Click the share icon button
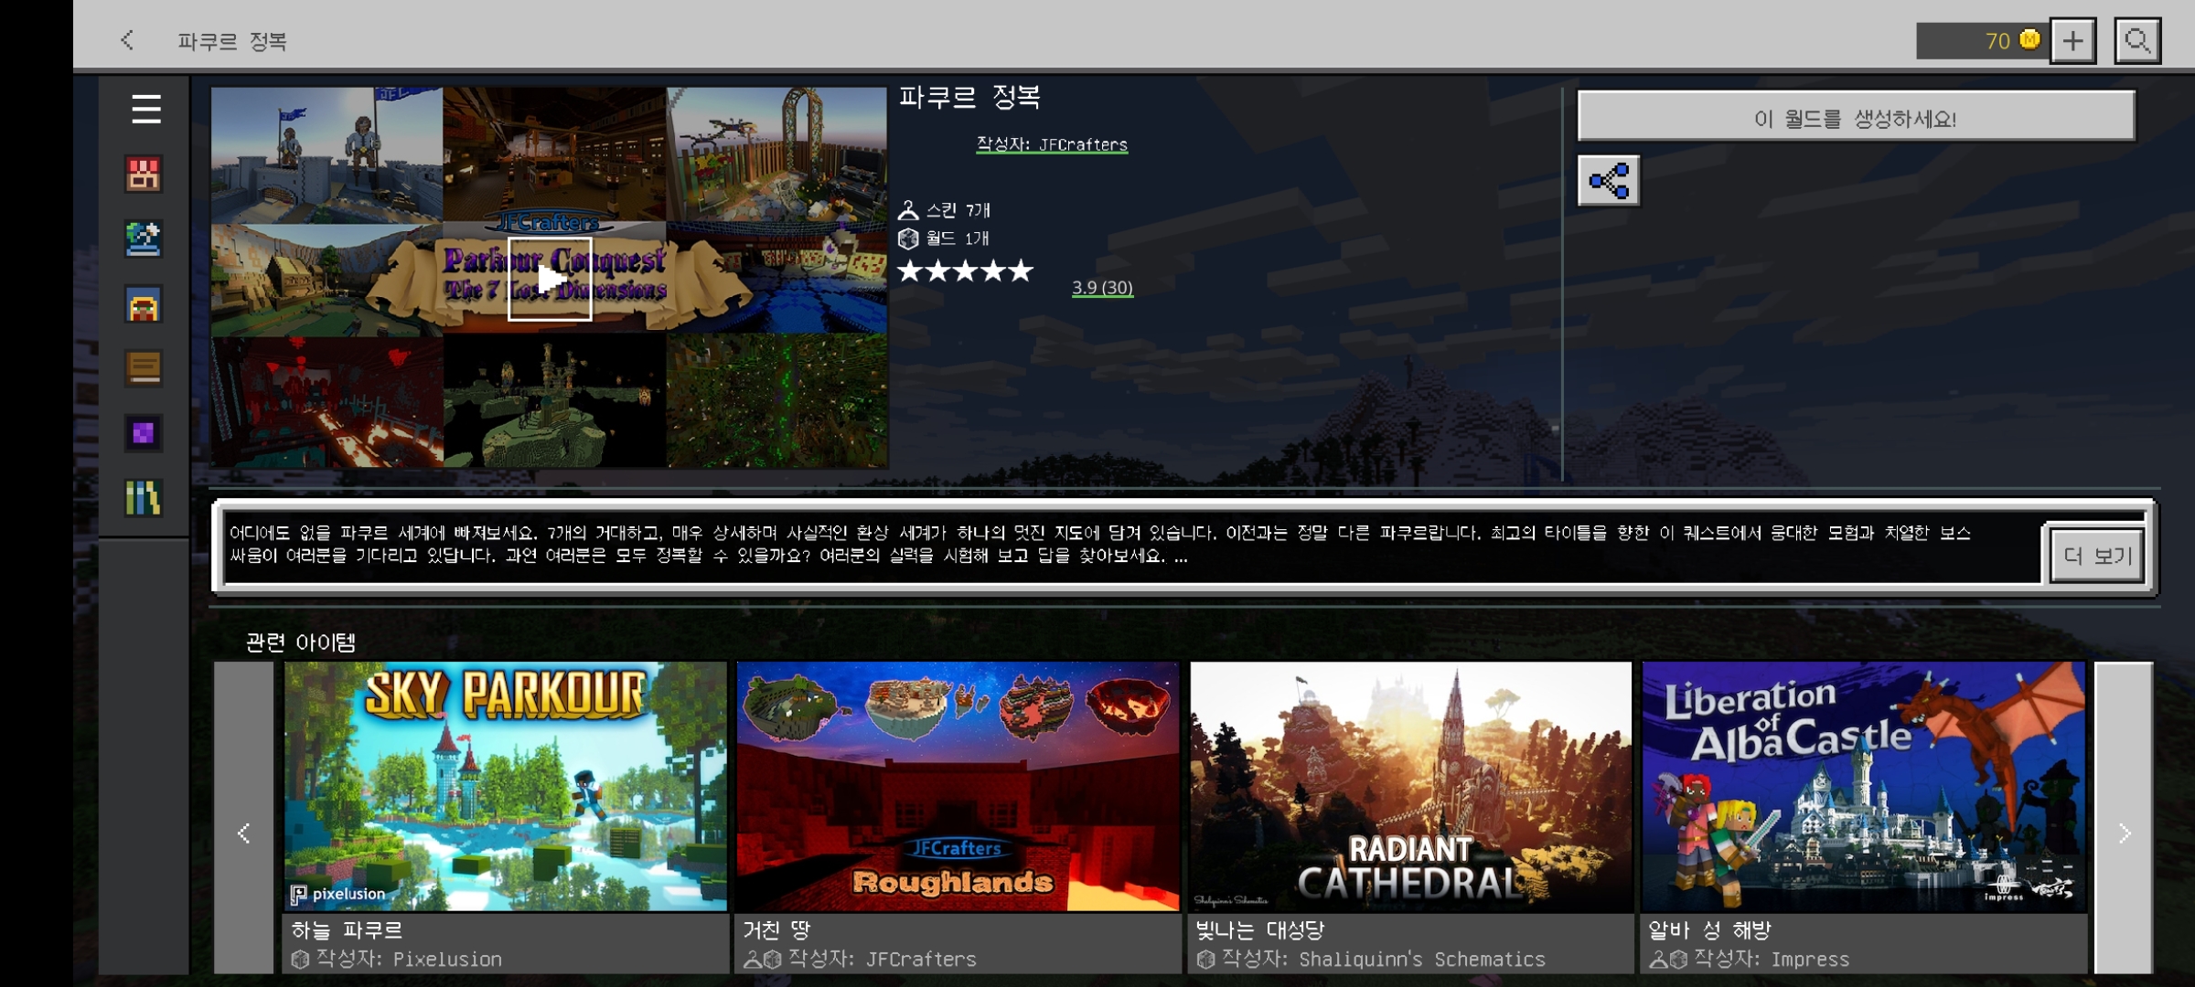 click(1608, 181)
